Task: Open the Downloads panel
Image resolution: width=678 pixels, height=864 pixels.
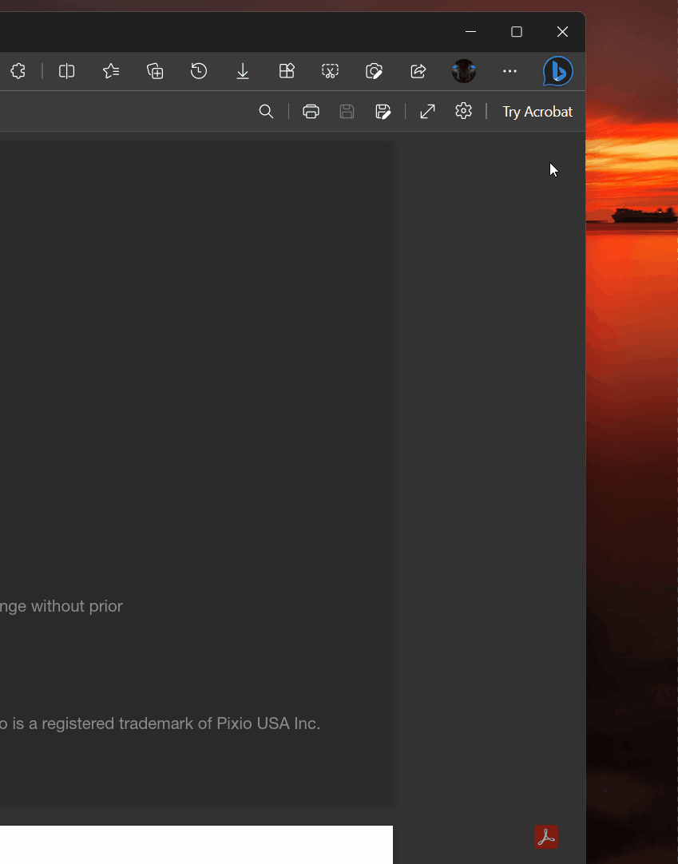Action: click(243, 71)
